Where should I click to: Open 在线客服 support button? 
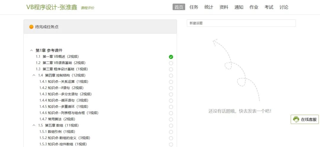pyautogui.click(x=305, y=119)
